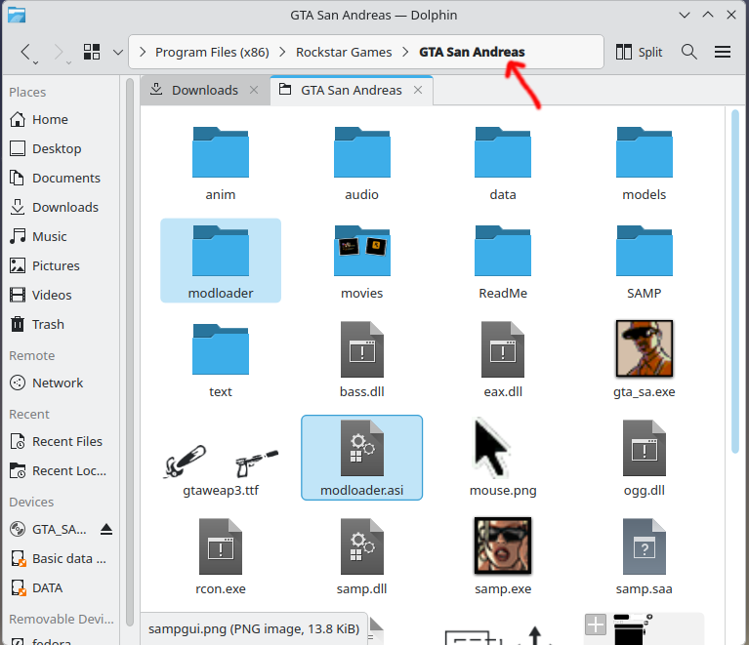Select eax.dll file

point(503,360)
